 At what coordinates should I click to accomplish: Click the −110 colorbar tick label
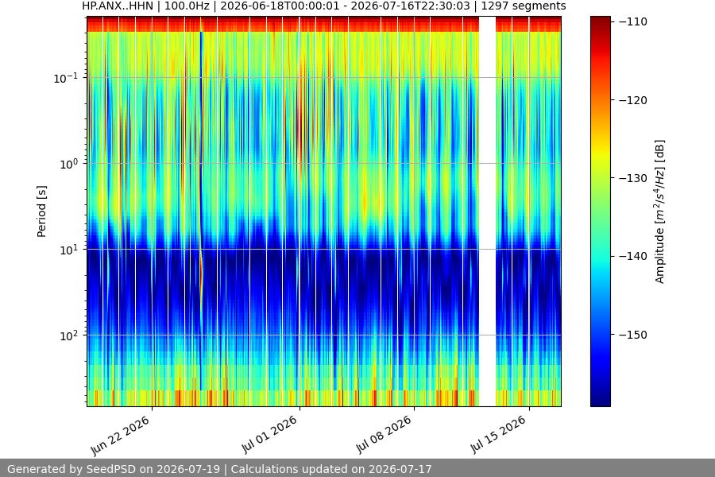point(633,21)
